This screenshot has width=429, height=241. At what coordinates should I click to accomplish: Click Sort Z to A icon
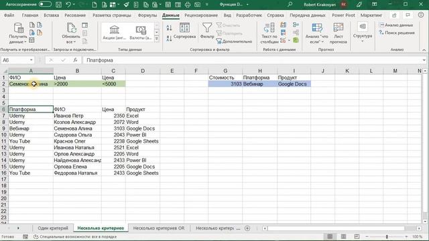169,38
